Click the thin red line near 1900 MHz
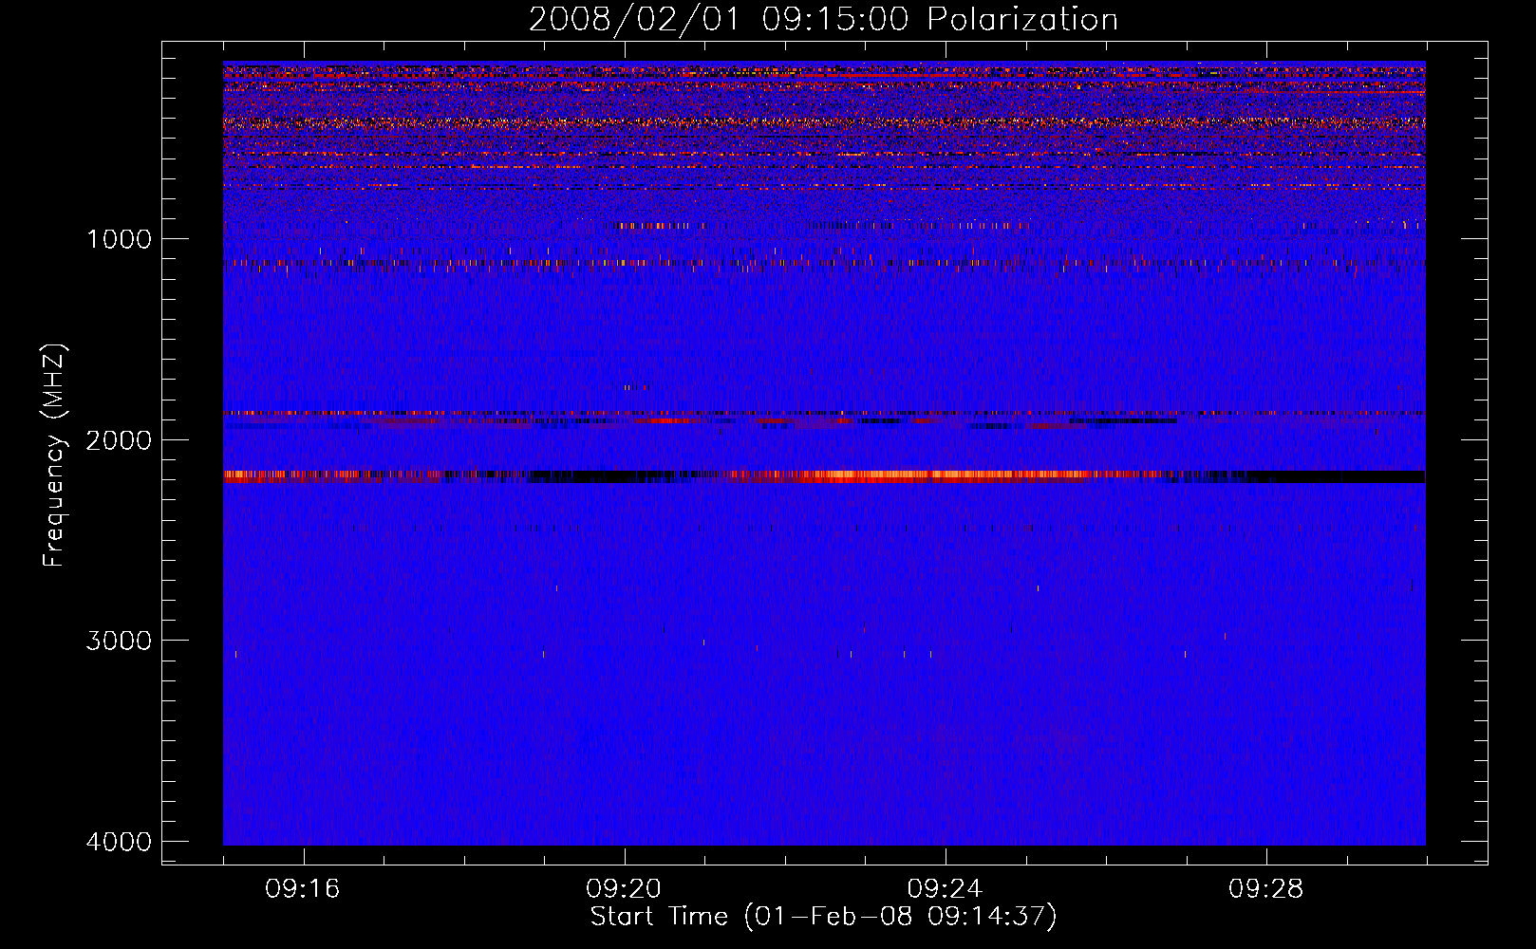The width and height of the screenshot is (1536, 949). coord(824,413)
